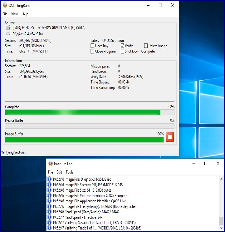Click the log scrollbar down arrow
Viewport: 225px width, 232px height.
pyautogui.click(x=221, y=228)
